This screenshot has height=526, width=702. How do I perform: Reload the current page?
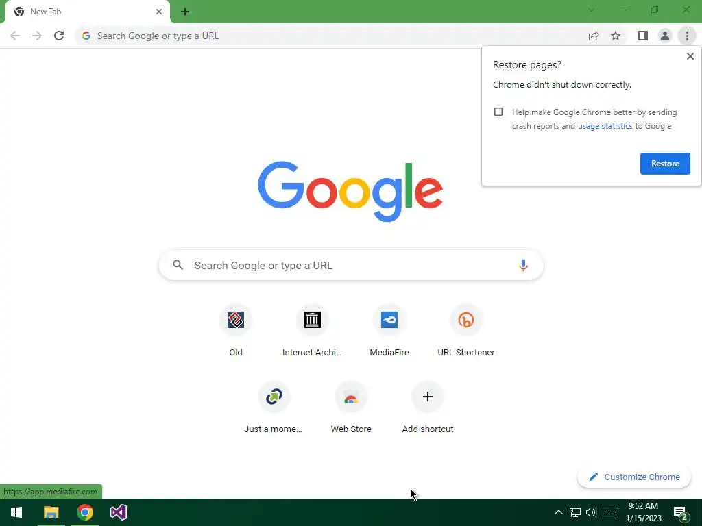[59, 36]
